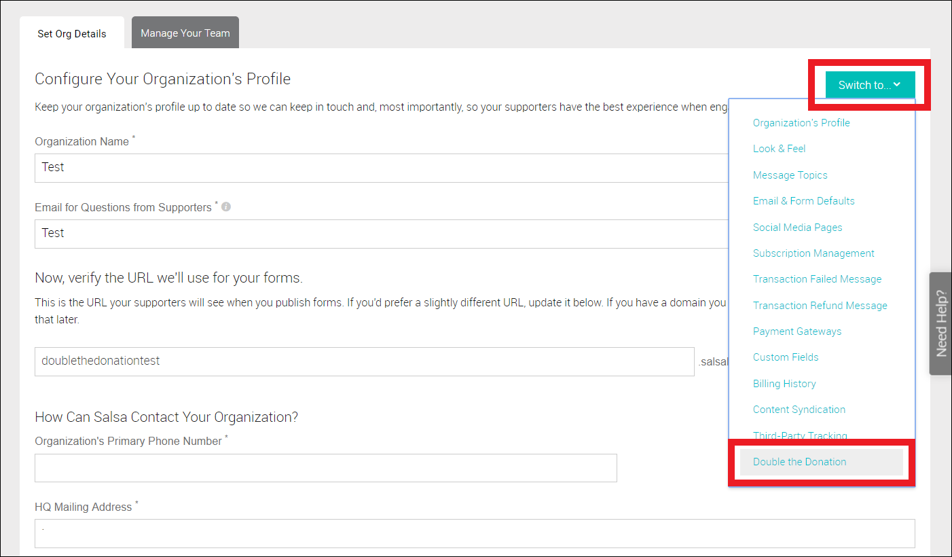Screen dimensions: 952x557
Task: View Billing History
Action: point(784,383)
